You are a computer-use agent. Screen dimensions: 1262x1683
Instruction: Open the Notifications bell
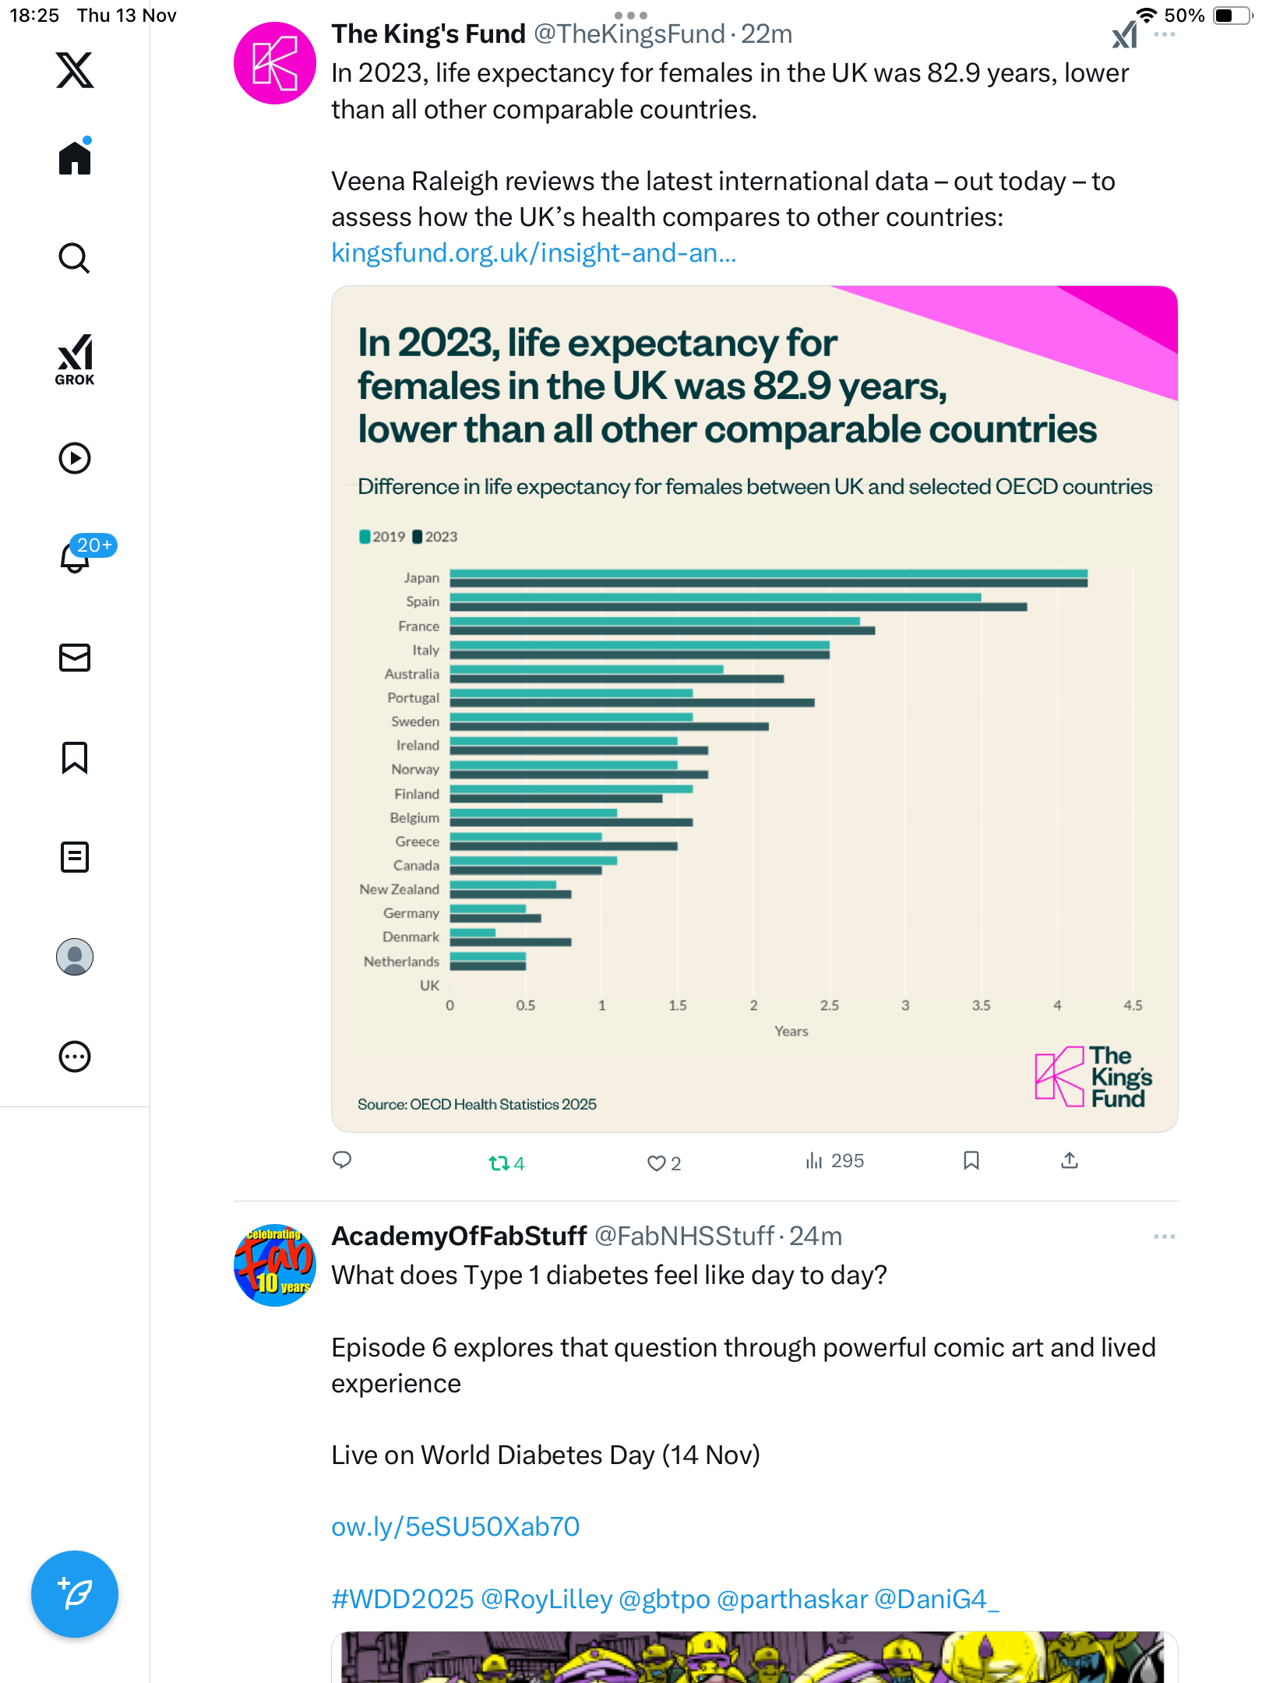75,557
